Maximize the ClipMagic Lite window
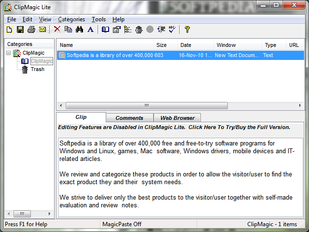The height and width of the screenshot is (232, 309). (276, 5)
